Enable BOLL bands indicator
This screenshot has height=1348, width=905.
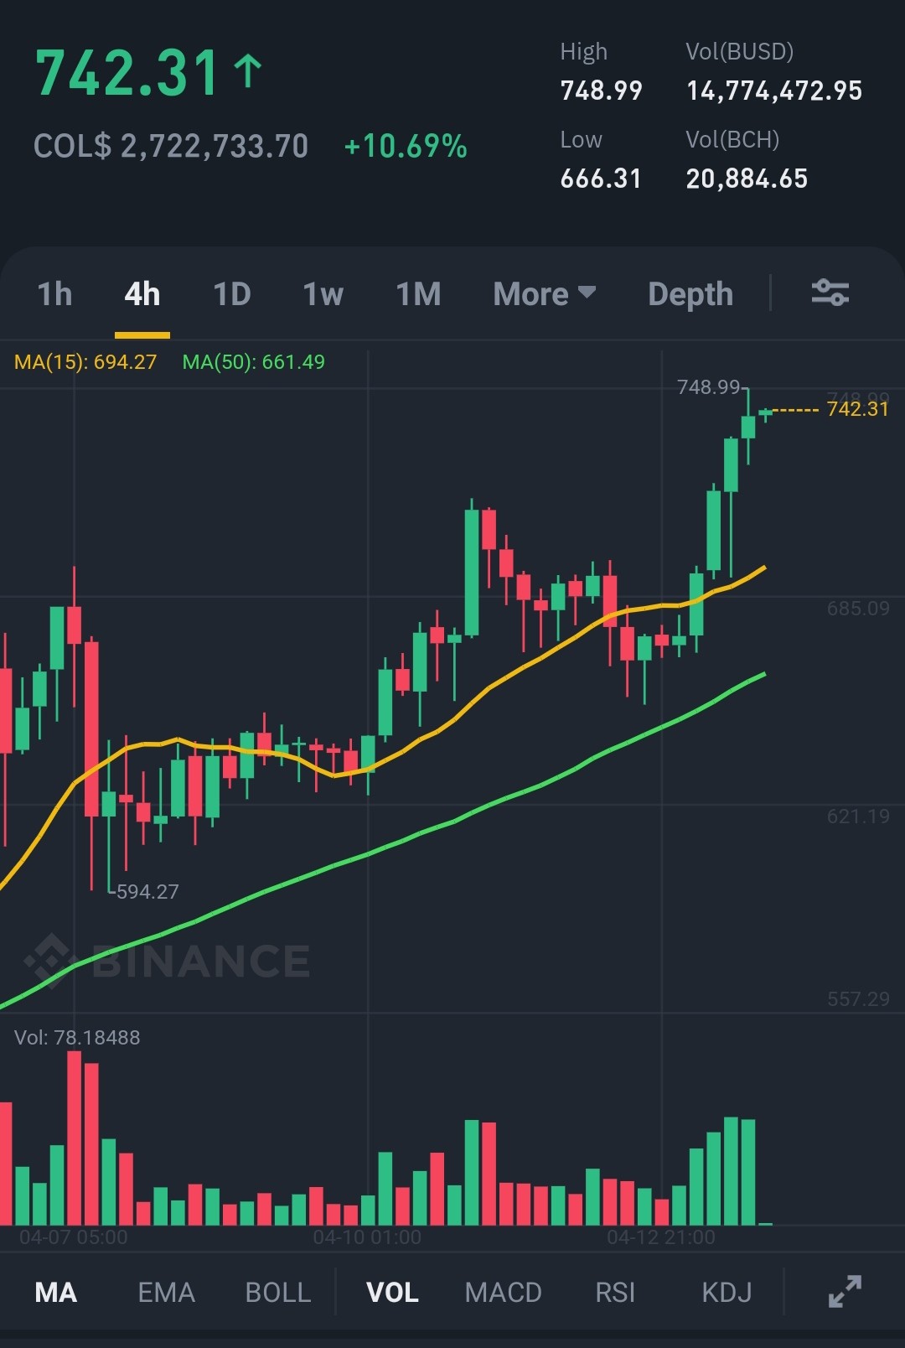tap(278, 1292)
